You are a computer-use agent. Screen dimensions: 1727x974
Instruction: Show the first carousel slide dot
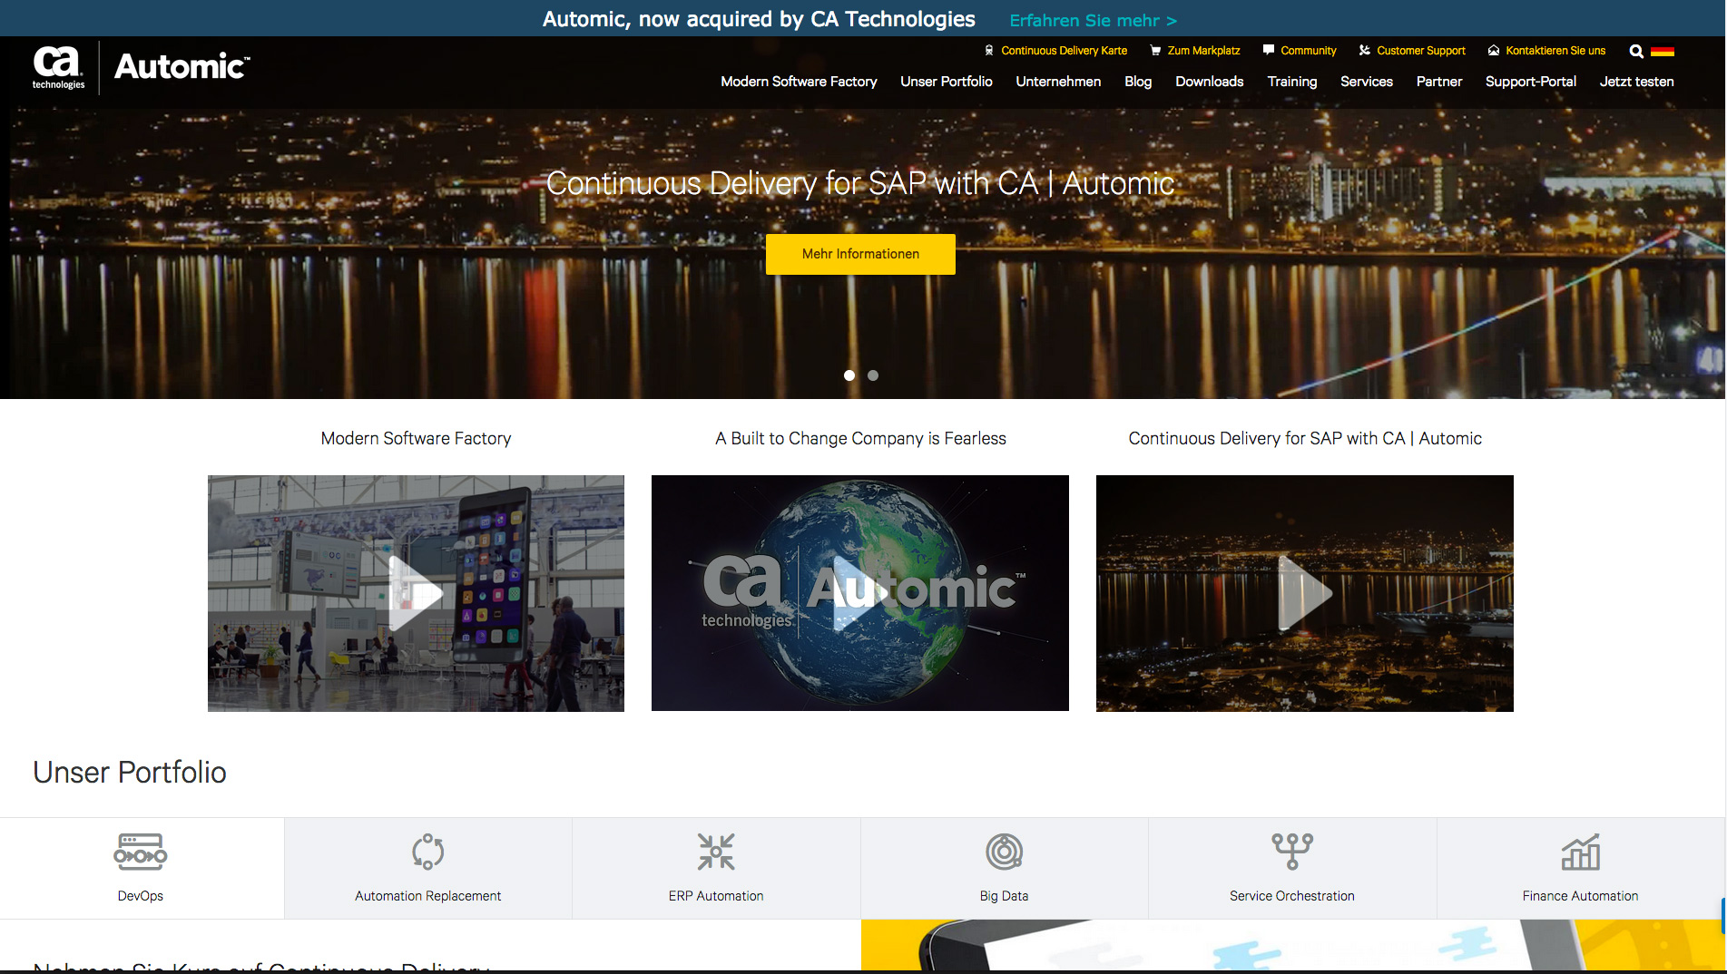click(849, 375)
